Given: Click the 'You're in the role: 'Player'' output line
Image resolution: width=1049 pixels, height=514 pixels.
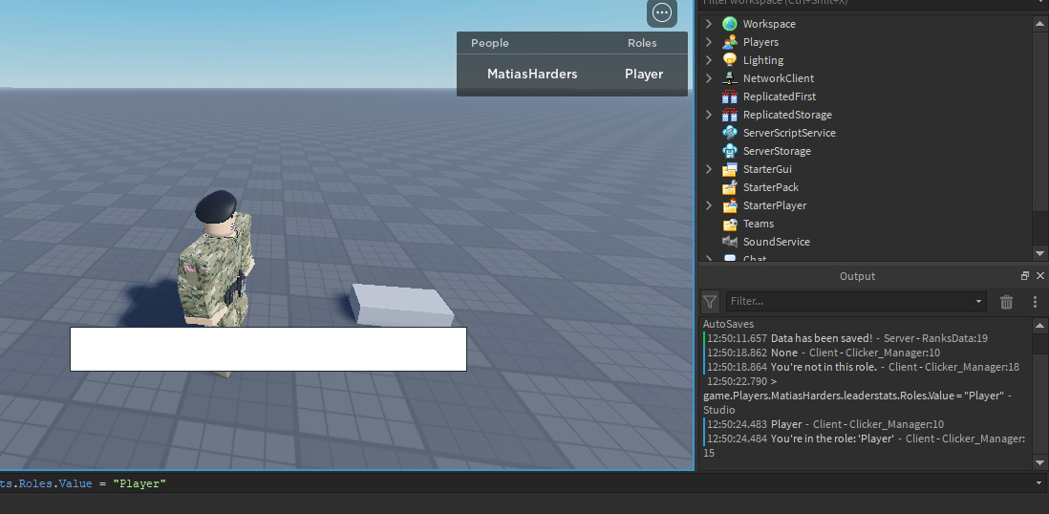Looking at the screenshot, I should [866, 446].
